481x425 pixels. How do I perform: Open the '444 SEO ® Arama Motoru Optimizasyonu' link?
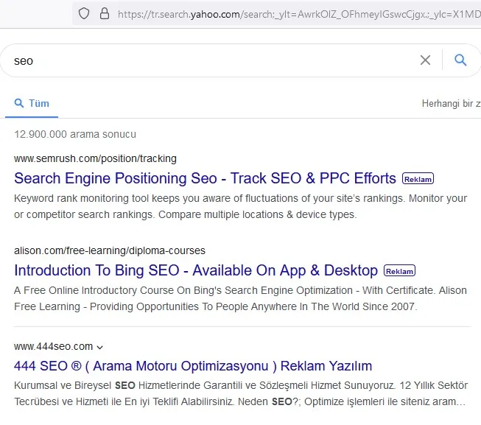[x=193, y=366]
